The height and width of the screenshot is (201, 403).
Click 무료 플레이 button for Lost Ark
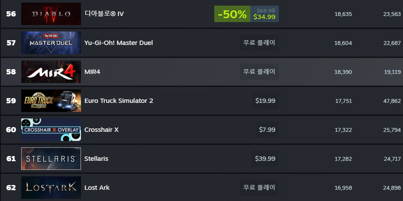[x=259, y=188]
